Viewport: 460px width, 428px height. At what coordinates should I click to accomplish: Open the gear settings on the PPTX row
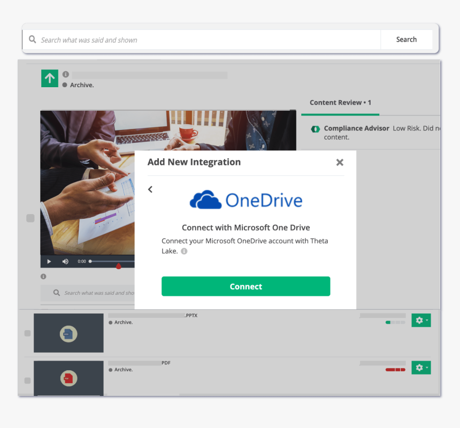418,320
